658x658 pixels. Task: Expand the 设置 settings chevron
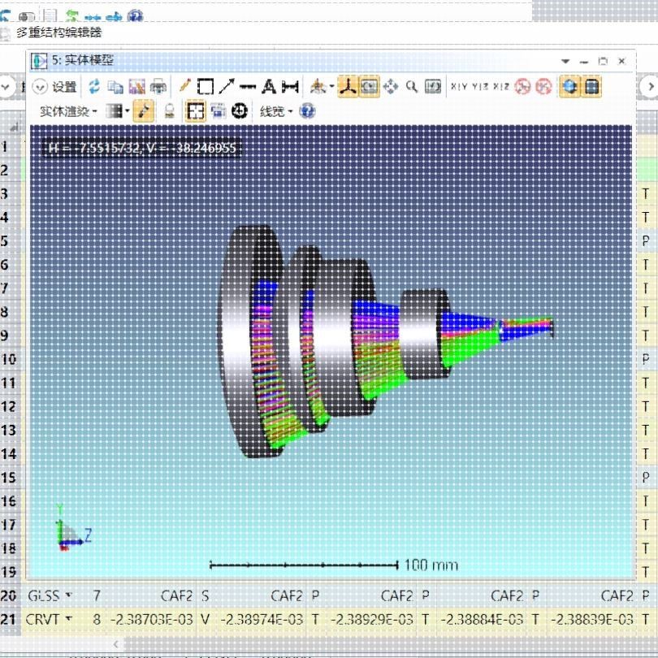tap(40, 87)
